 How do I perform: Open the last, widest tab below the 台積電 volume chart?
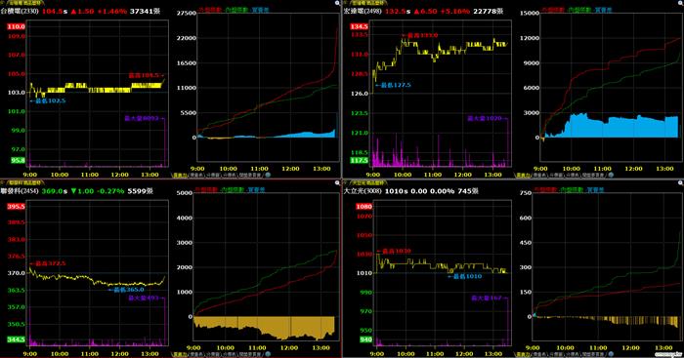click(x=250, y=175)
